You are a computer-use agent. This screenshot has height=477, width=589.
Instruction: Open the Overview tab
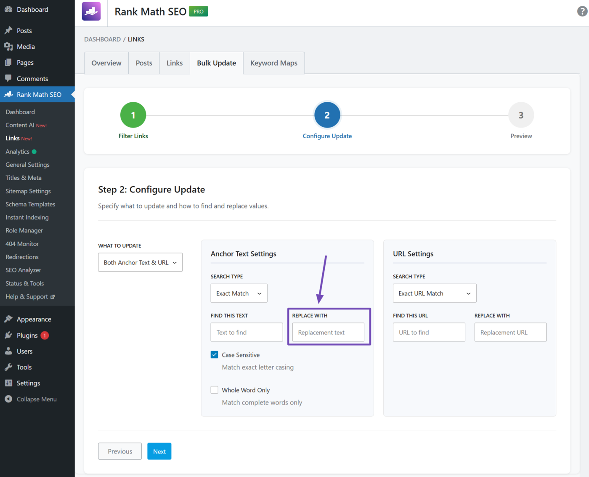coord(106,63)
